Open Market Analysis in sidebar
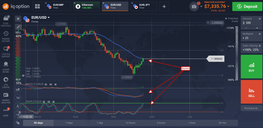 (6, 98)
